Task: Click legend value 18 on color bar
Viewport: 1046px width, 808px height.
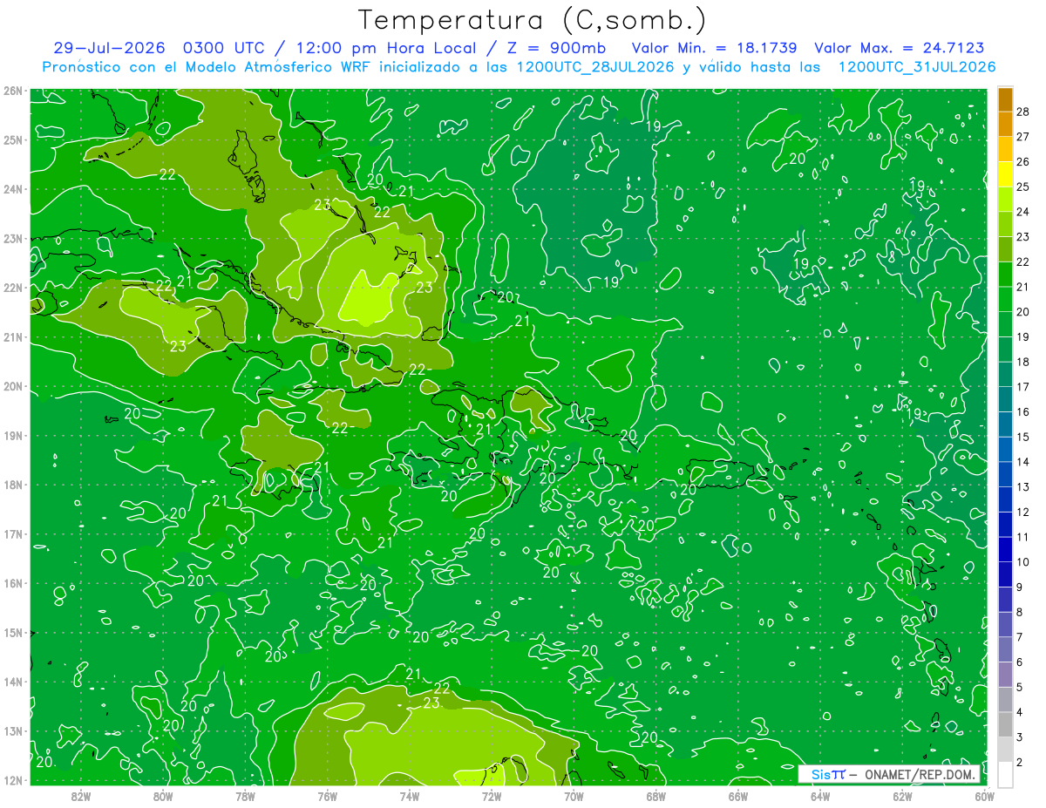Action: pos(1023,363)
